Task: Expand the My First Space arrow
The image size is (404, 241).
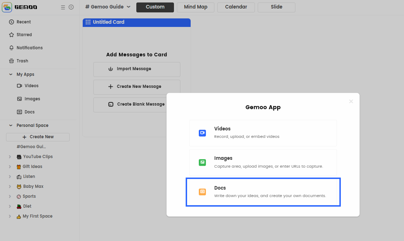Action: [10, 216]
